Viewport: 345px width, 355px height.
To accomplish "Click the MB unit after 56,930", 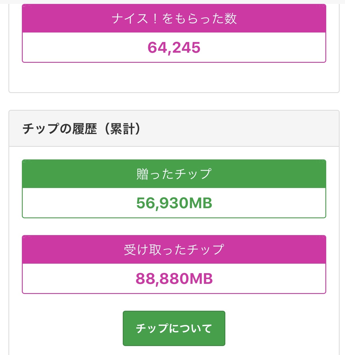I will [x=200, y=203].
